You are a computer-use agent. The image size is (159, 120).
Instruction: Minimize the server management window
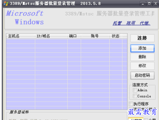pyautogui.click(x=143, y=4)
